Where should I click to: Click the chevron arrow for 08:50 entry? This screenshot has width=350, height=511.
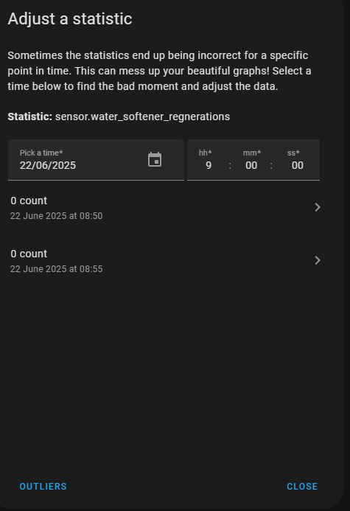coord(318,207)
